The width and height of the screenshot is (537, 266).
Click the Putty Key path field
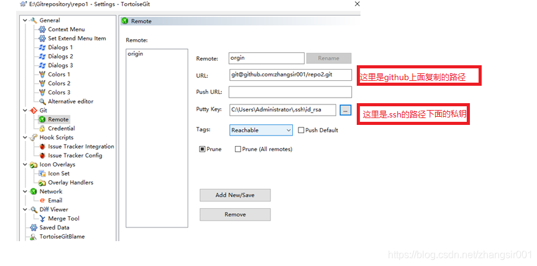[x=283, y=110]
